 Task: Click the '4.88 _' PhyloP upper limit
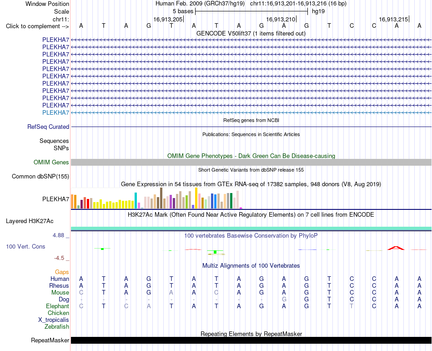click(x=61, y=235)
